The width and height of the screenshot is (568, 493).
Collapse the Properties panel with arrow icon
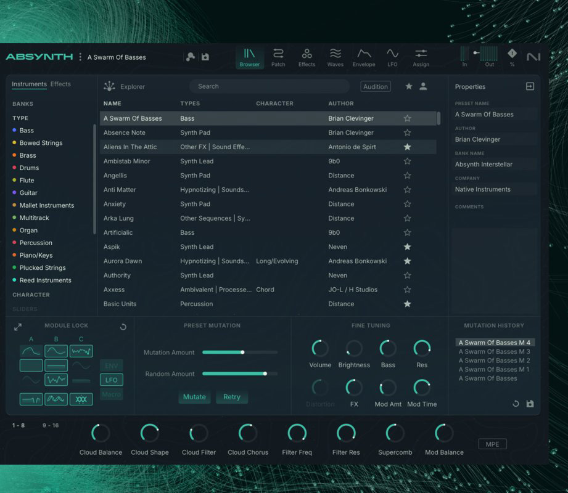coord(530,86)
